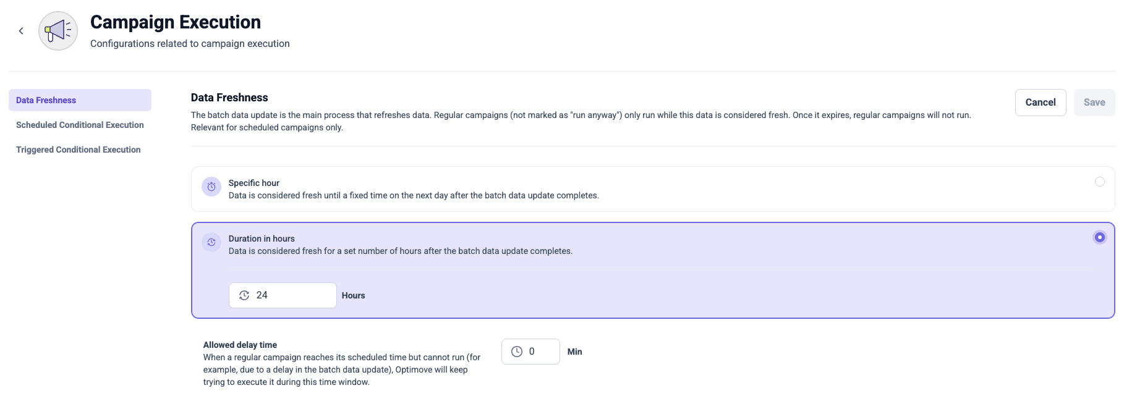1124x401 pixels.
Task: Select the Duration in hours radio button
Action: click(x=1099, y=237)
